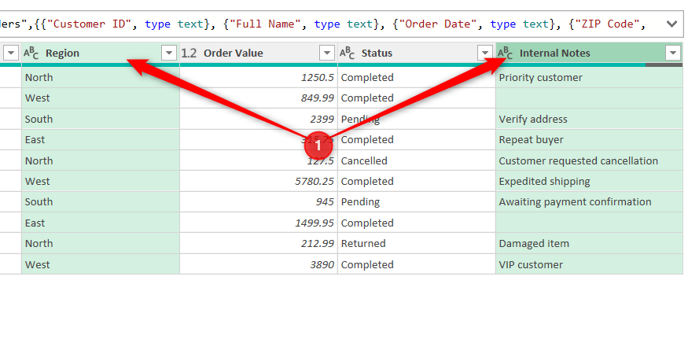Click the Completed status beside 3890
The height and width of the screenshot is (354, 688).
point(417,264)
